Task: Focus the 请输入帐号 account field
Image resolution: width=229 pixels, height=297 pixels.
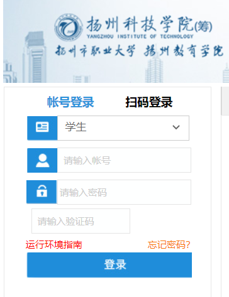Action: [124, 160]
